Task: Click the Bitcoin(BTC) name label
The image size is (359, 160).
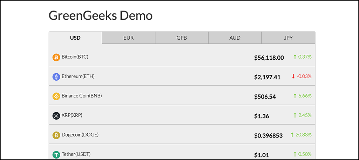Action: [75, 56]
